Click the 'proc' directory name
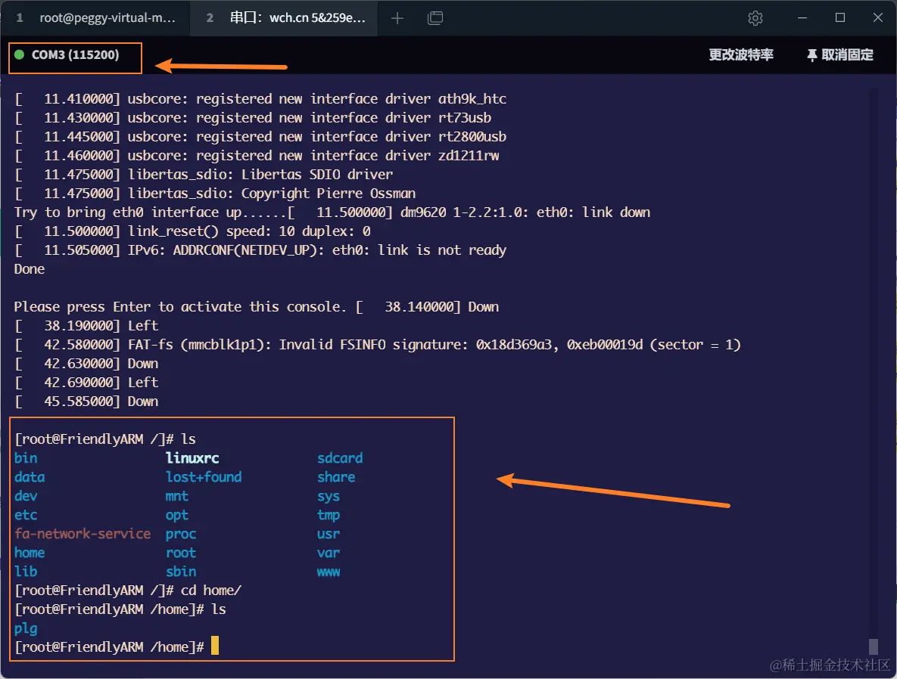 point(181,533)
